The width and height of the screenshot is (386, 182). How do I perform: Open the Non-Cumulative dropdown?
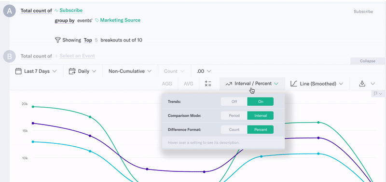click(130, 71)
